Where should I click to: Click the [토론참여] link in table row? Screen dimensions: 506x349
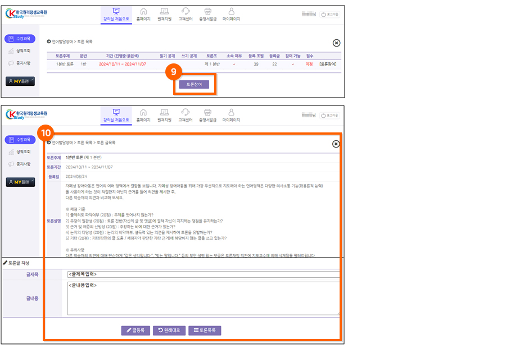point(328,65)
